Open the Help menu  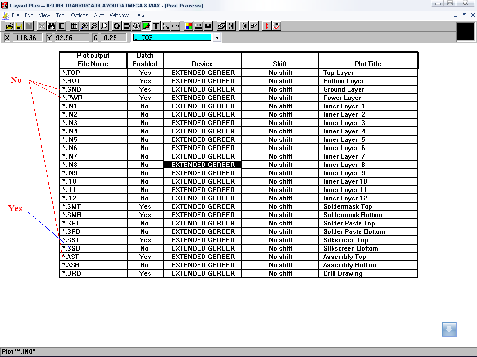[139, 15]
